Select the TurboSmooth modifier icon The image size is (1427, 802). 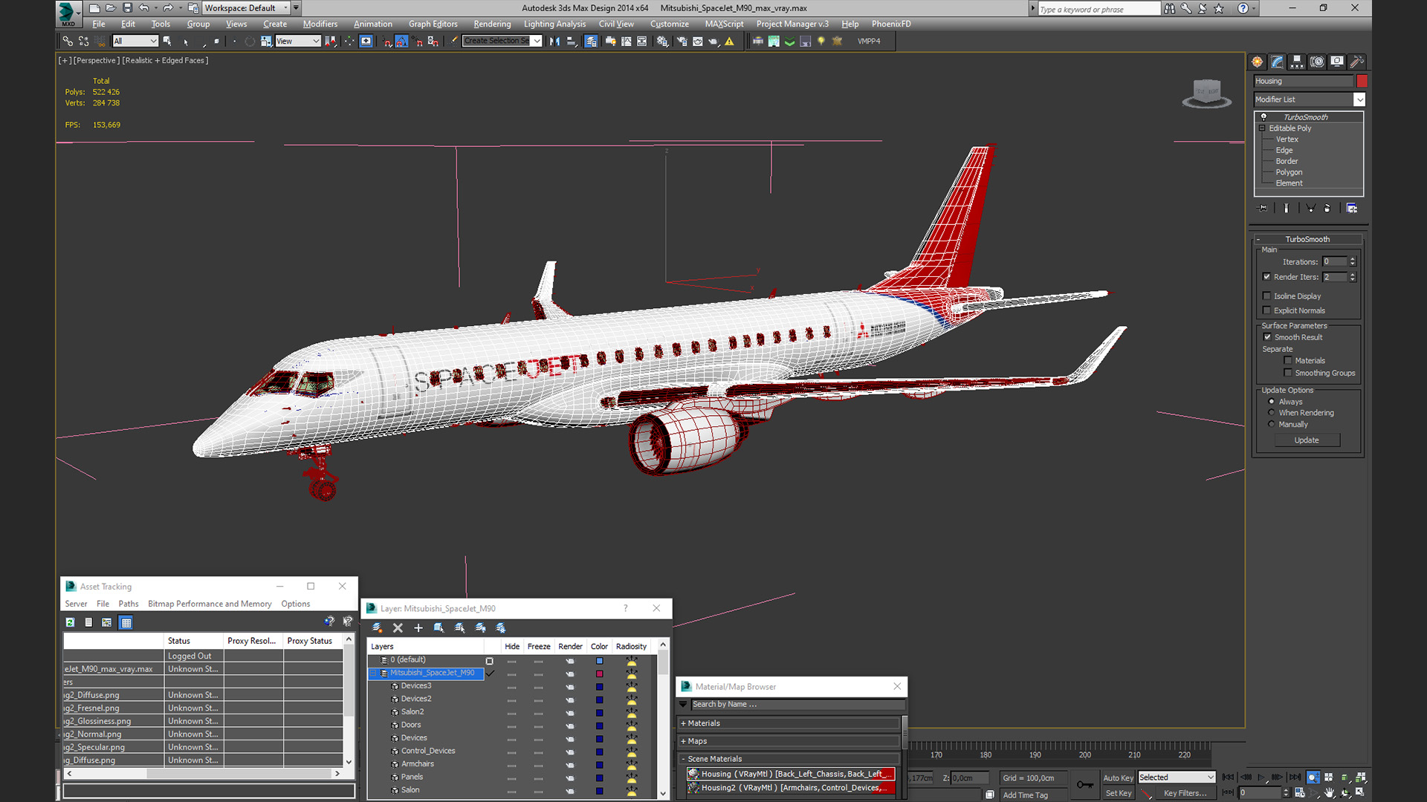[x=1265, y=117]
